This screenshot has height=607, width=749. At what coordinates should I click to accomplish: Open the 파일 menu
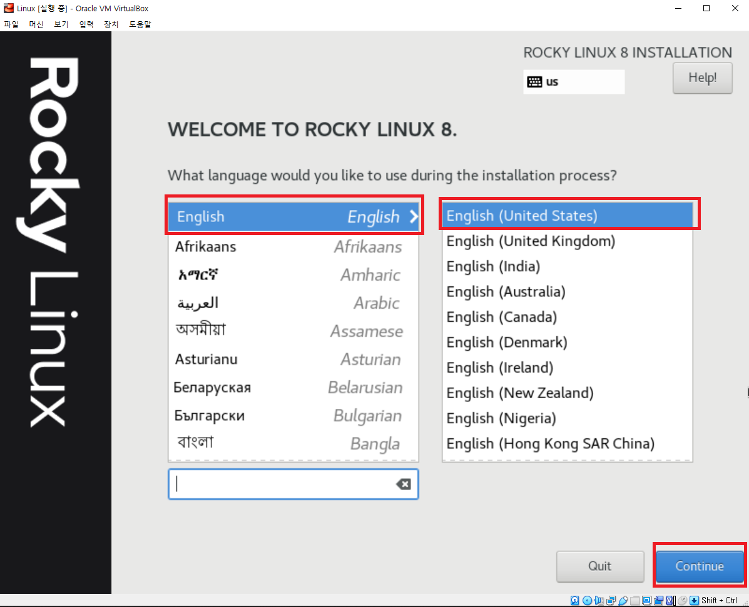11,24
